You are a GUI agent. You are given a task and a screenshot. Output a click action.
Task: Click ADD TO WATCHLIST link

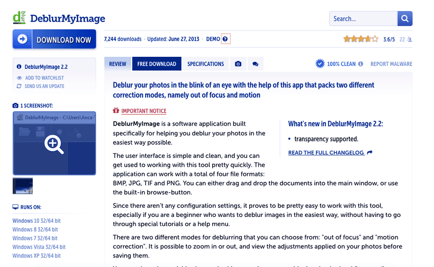(44, 78)
